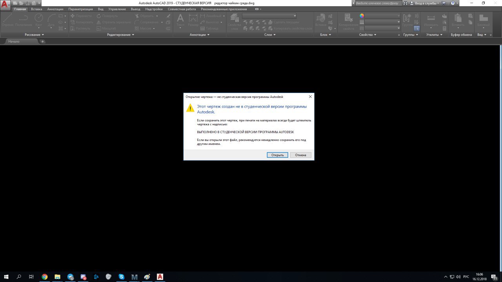Click the Таблица (Table) tool
Viewport: 502px width, 282px height.
(x=210, y=29)
